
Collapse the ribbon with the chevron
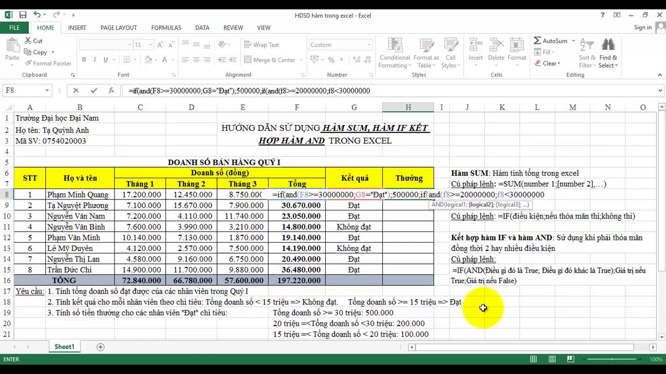click(660, 75)
